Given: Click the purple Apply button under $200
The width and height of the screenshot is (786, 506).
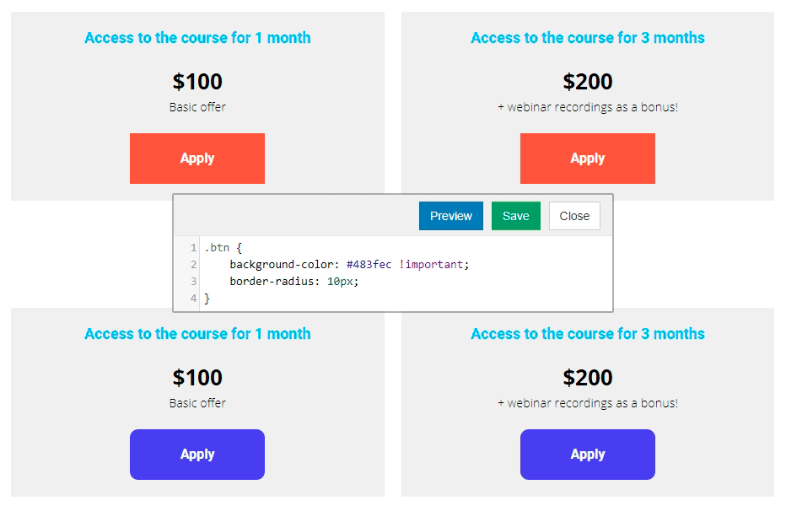Looking at the screenshot, I should point(588,455).
